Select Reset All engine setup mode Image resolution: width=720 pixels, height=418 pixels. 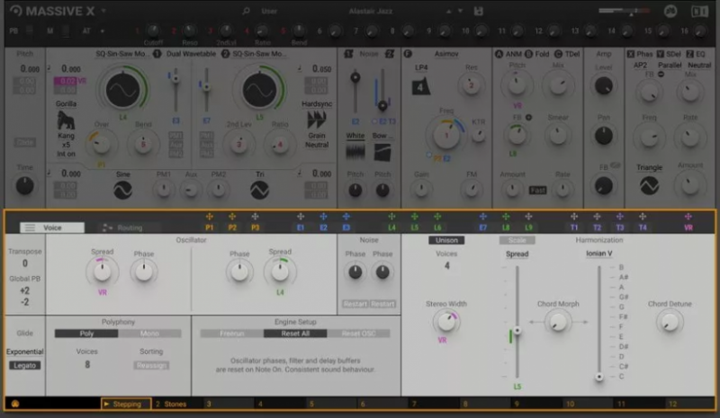[x=295, y=334]
